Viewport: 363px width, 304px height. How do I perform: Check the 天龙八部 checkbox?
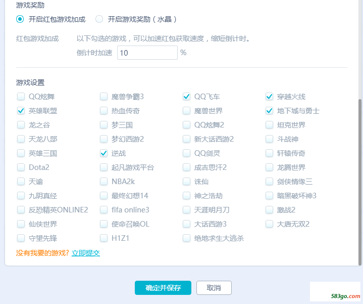click(x=21, y=139)
